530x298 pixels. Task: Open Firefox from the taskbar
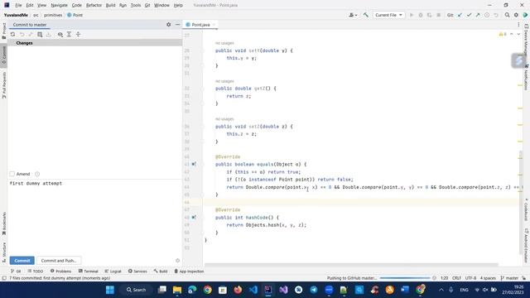pos(238,290)
